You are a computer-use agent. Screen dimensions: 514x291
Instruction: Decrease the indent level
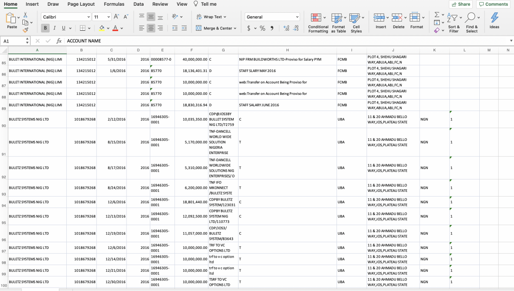click(175, 28)
